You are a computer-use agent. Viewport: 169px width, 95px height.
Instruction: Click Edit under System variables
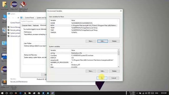pos(103,71)
